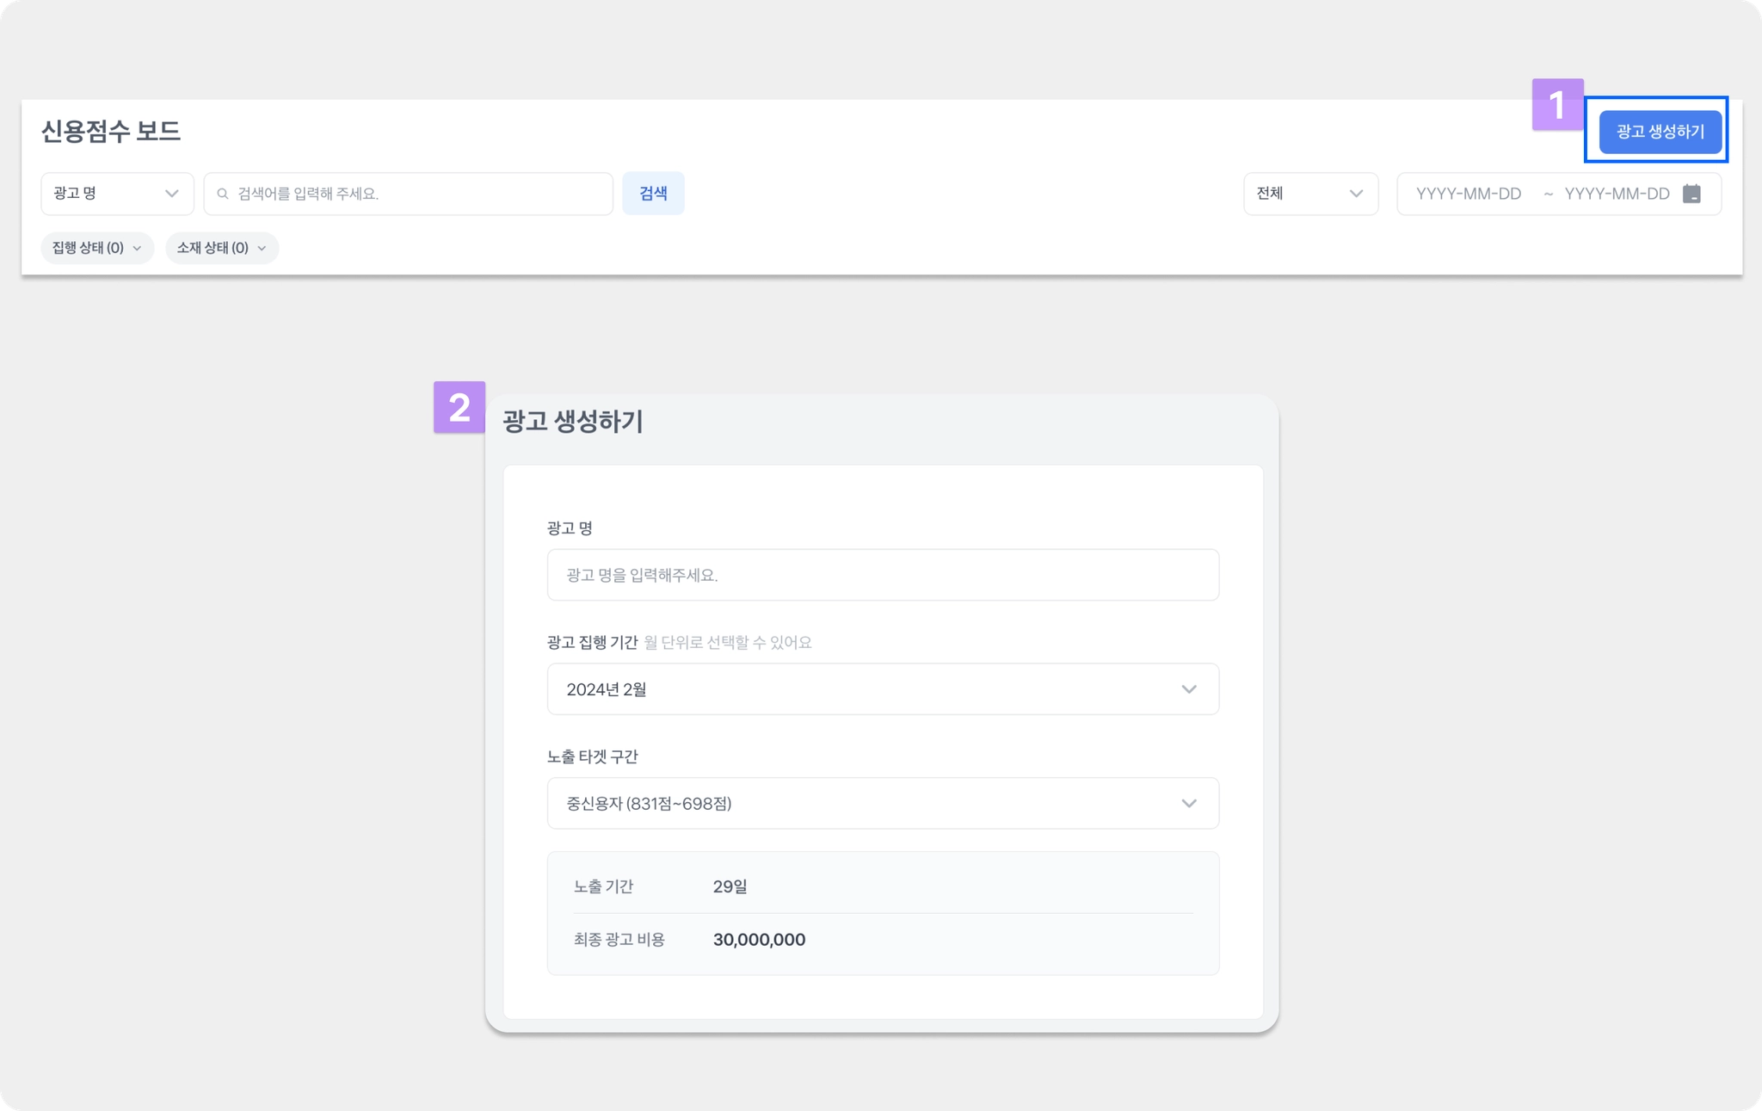1762x1111 pixels.
Task: Click the 30,000,000 final ad cost value
Action: click(759, 940)
